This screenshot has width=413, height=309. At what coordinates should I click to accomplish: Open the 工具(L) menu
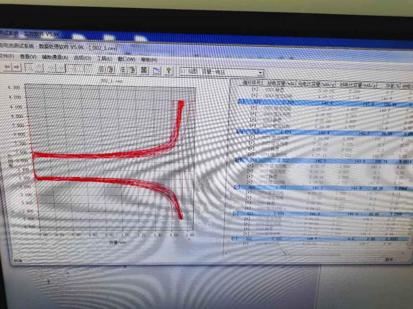click(x=104, y=59)
